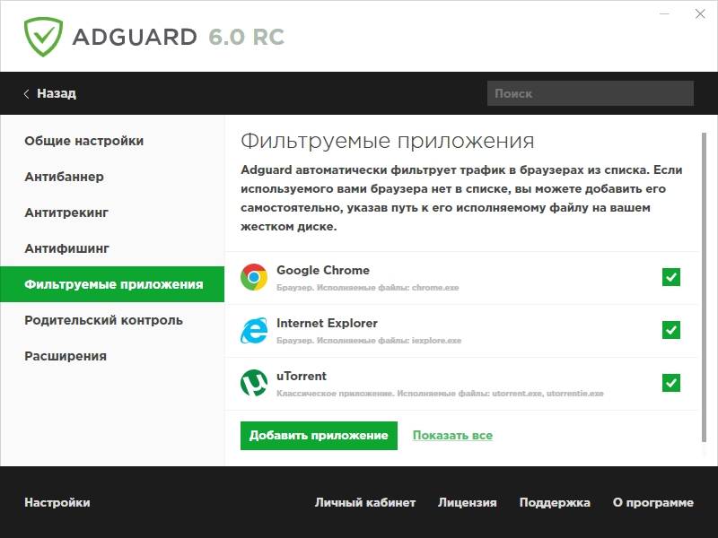Click the Поиск search field
The image size is (718, 538).
[x=591, y=93]
